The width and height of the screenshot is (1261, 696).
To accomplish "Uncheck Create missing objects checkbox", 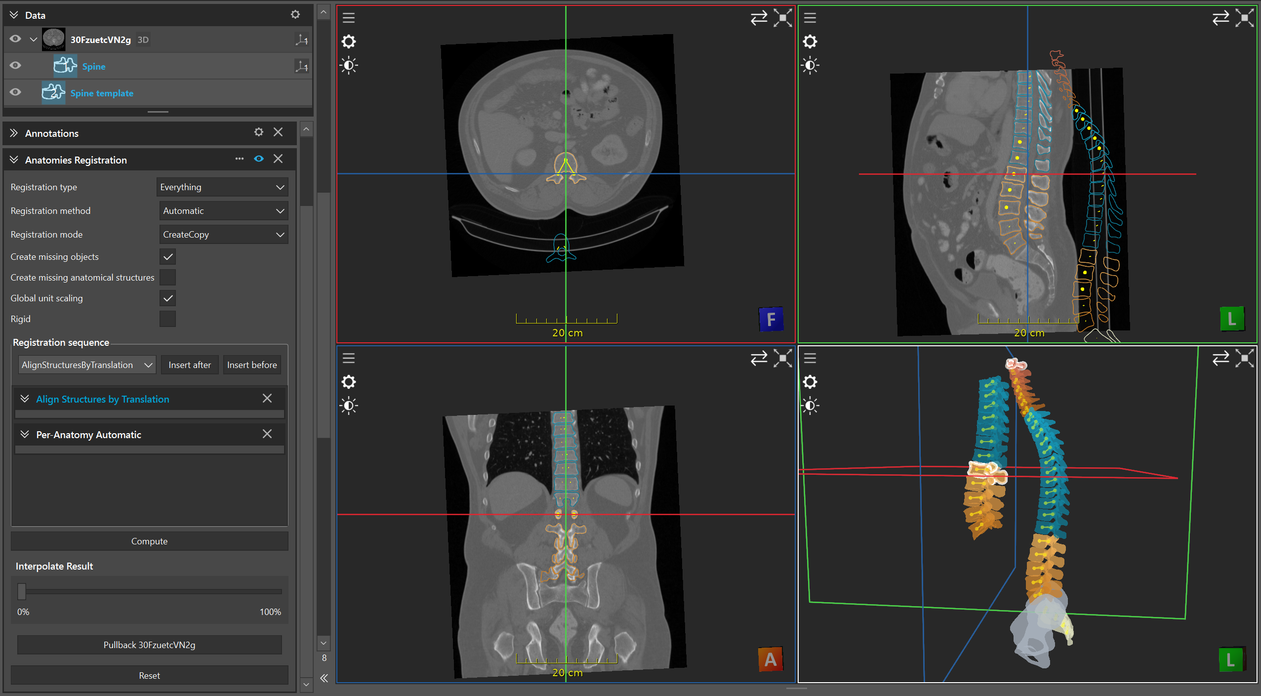I will (168, 257).
